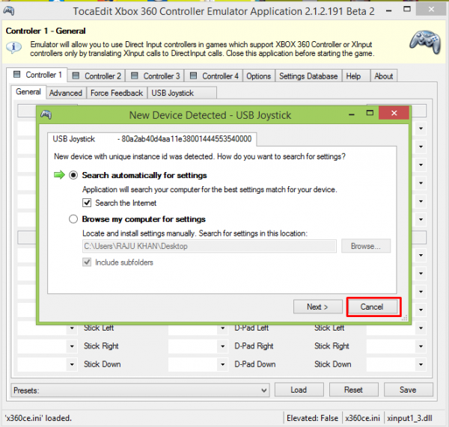Switch to Controller 1 tab
The image size is (449, 427).
pyautogui.click(x=37, y=75)
